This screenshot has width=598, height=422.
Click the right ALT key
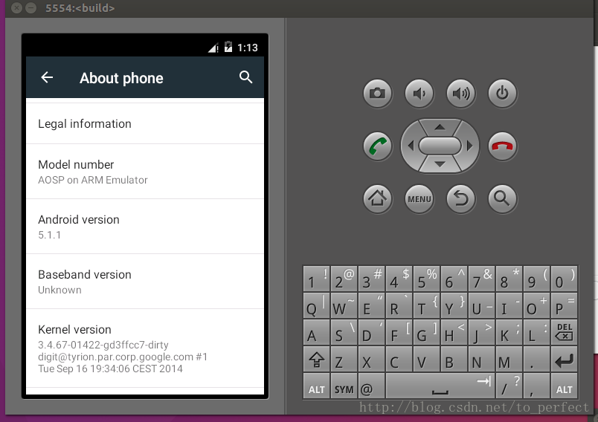coord(564,386)
